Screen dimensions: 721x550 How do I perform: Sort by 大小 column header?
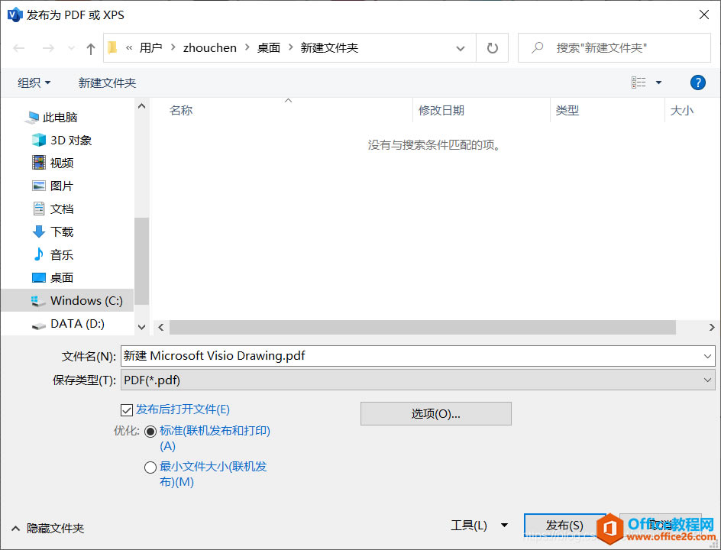pyautogui.click(x=681, y=110)
